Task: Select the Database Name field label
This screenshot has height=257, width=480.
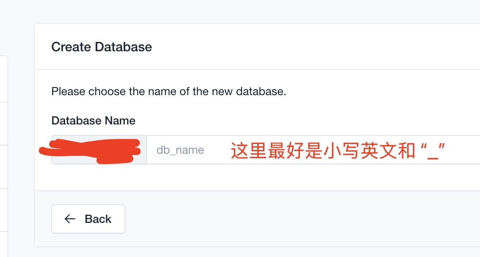Action: [93, 121]
